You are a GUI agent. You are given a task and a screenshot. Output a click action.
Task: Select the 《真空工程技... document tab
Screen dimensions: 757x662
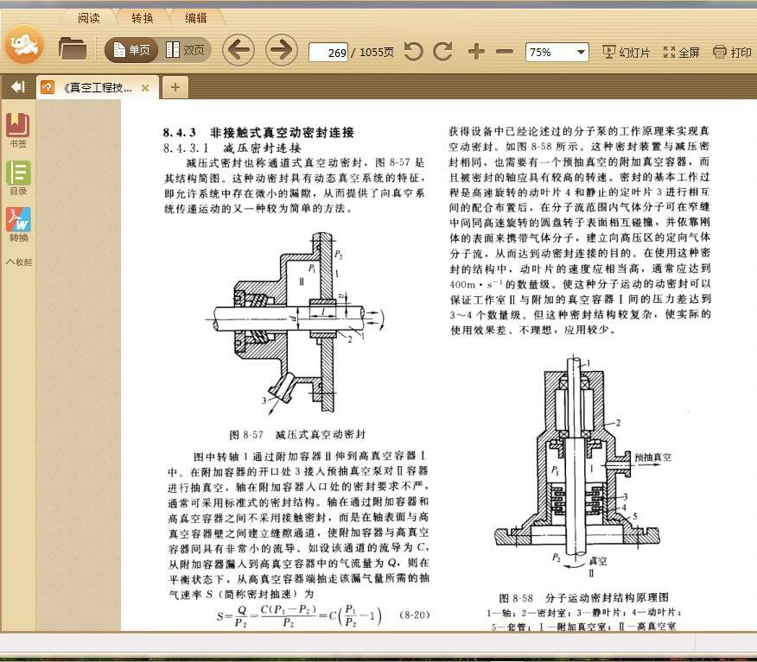pyautogui.click(x=97, y=88)
